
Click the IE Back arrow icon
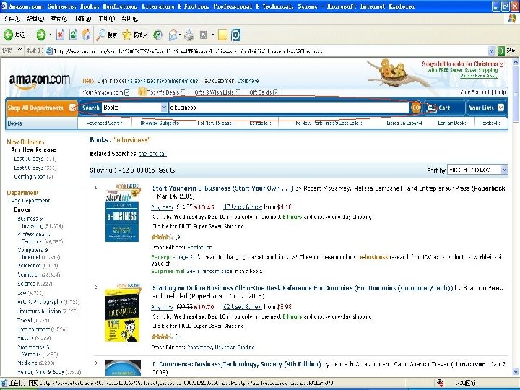[x=9, y=35]
